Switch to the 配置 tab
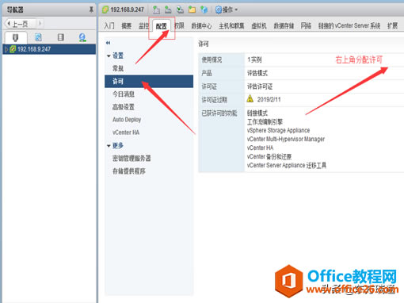The height and width of the screenshot is (303, 404). click(x=162, y=26)
